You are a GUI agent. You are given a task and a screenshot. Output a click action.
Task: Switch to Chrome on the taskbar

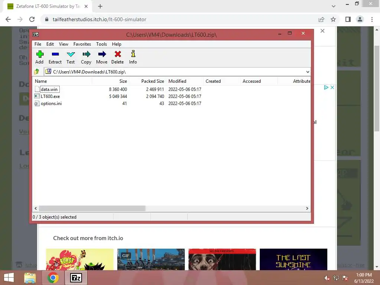[53, 278]
